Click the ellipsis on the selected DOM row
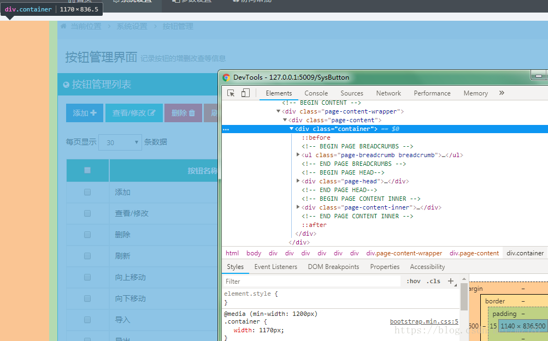Screen dimensions: 548x341 226,129
